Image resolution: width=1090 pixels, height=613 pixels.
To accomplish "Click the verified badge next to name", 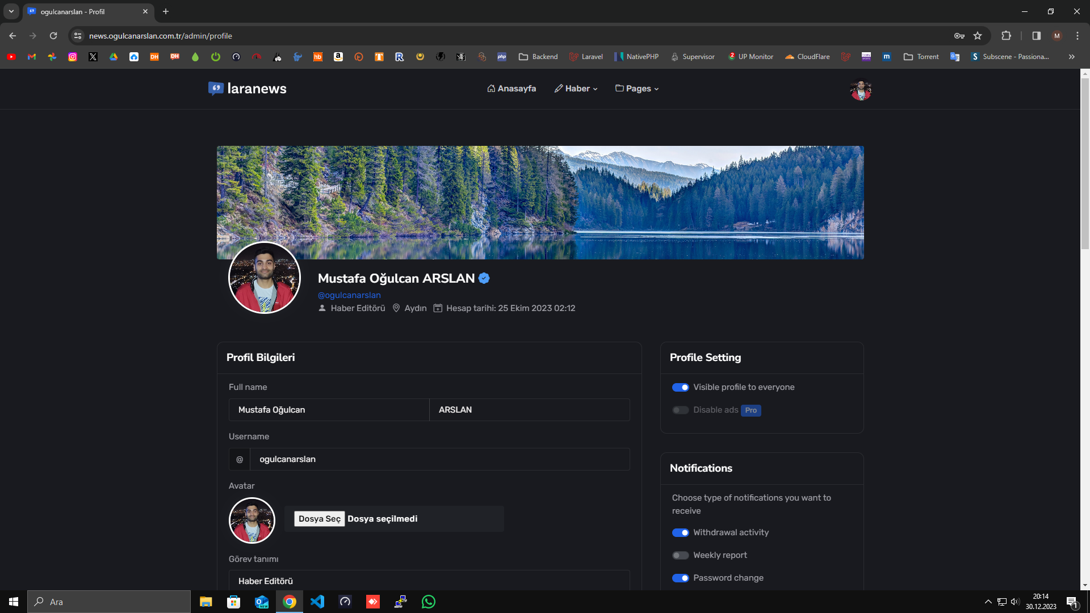I will click(484, 278).
